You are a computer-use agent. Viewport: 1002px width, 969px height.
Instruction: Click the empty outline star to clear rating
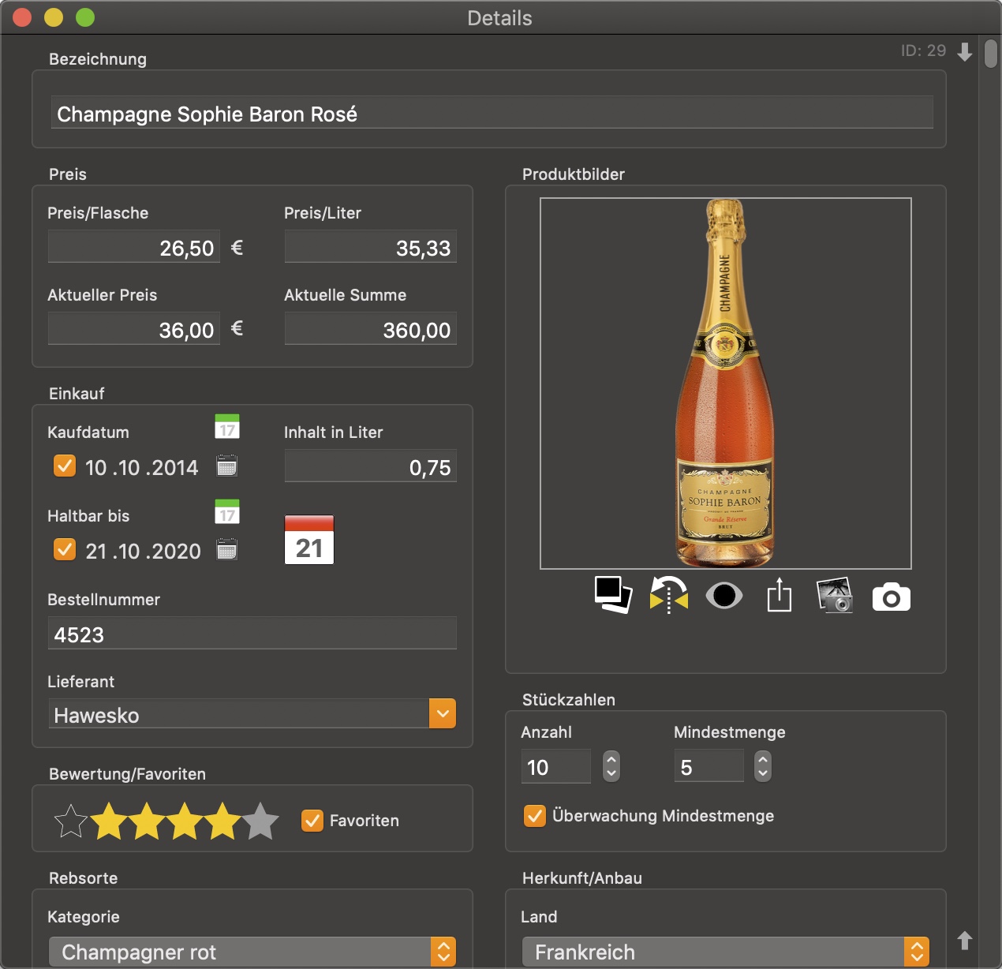click(x=71, y=821)
